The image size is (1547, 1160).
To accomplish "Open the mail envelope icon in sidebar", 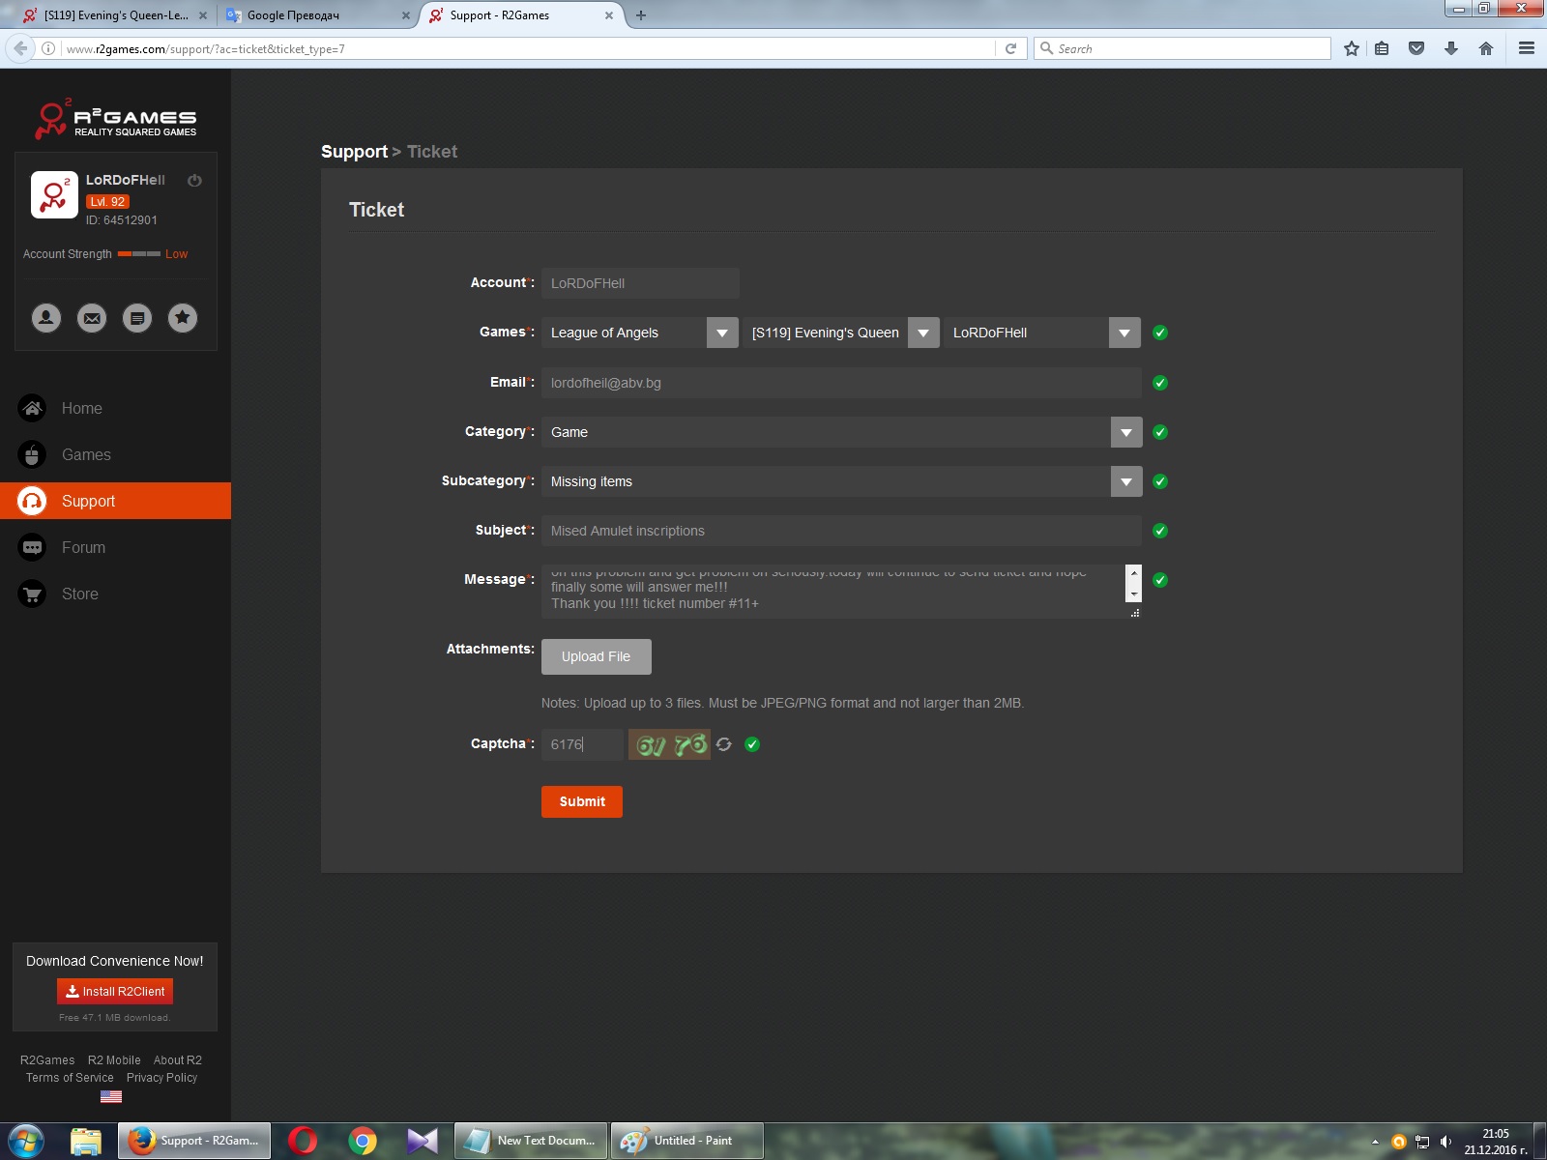I will 92,318.
